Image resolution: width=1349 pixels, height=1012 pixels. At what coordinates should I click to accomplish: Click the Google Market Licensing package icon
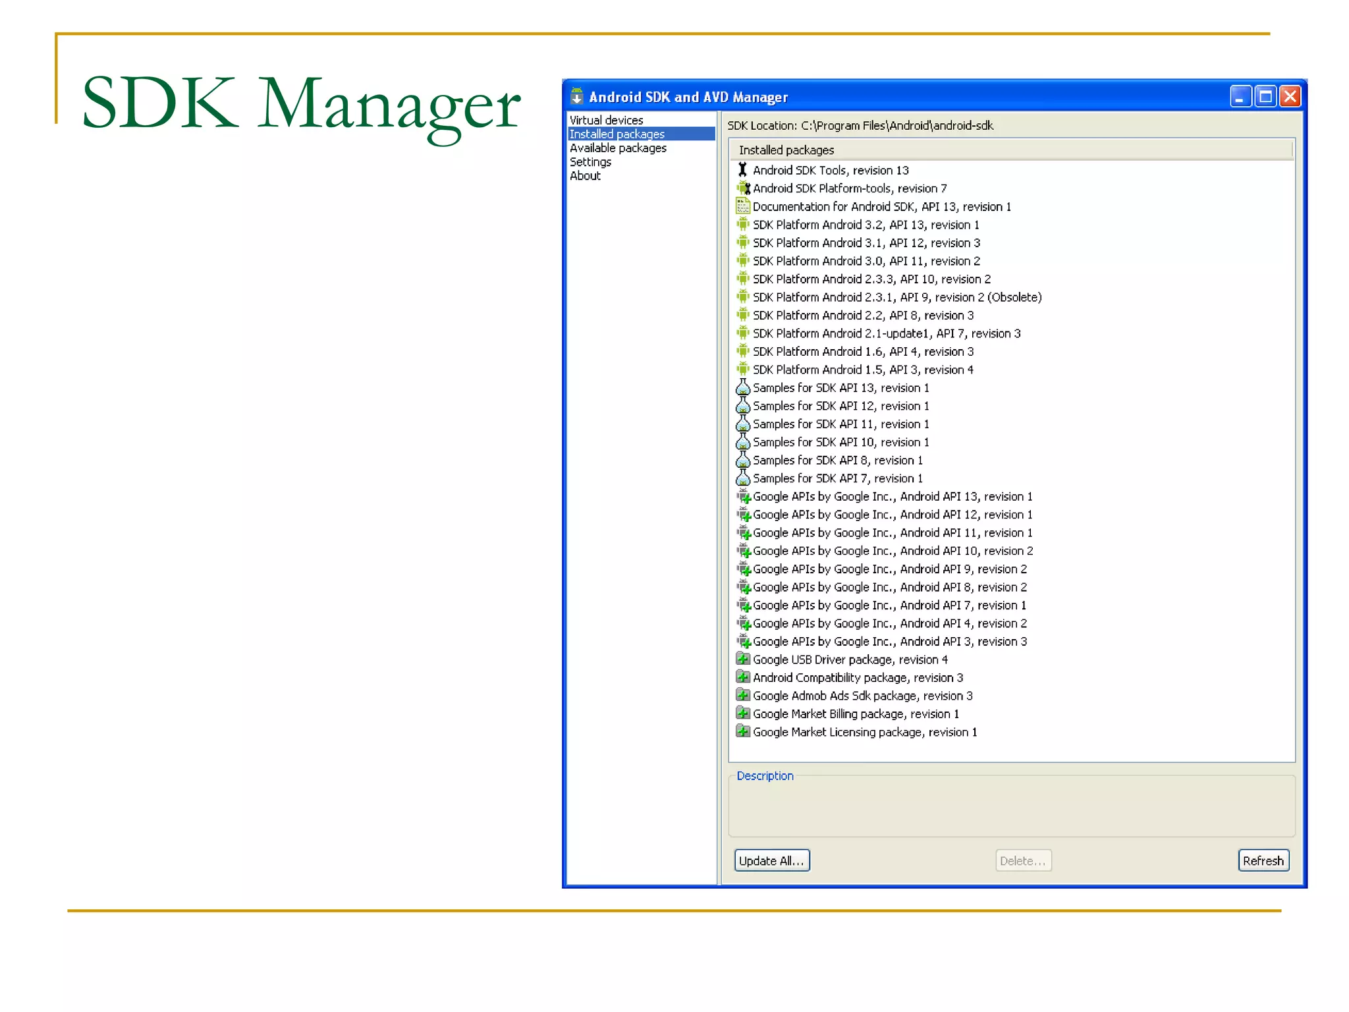tap(743, 731)
